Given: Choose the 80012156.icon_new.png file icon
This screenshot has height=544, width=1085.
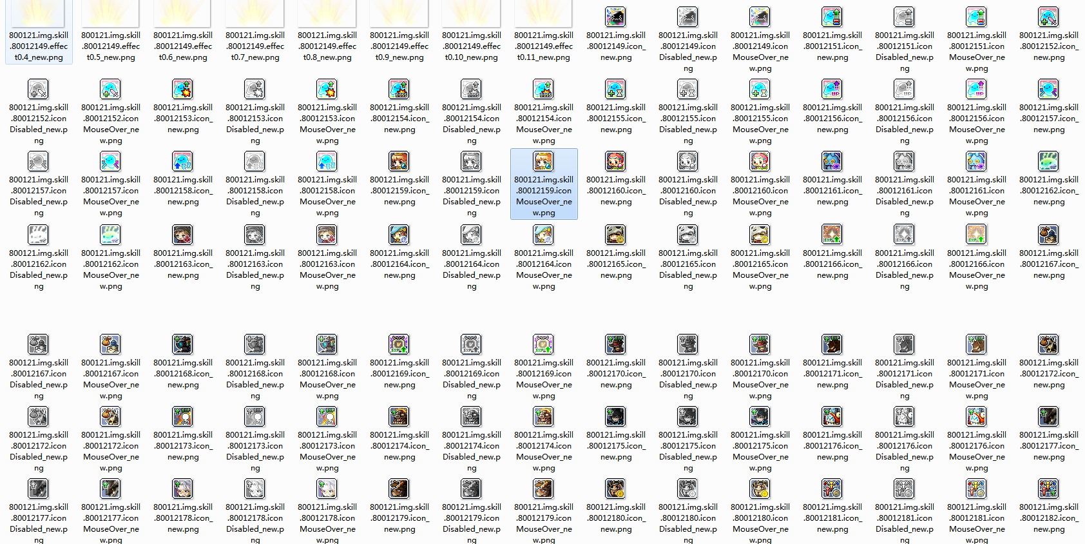Looking at the screenshot, I should [x=832, y=89].
